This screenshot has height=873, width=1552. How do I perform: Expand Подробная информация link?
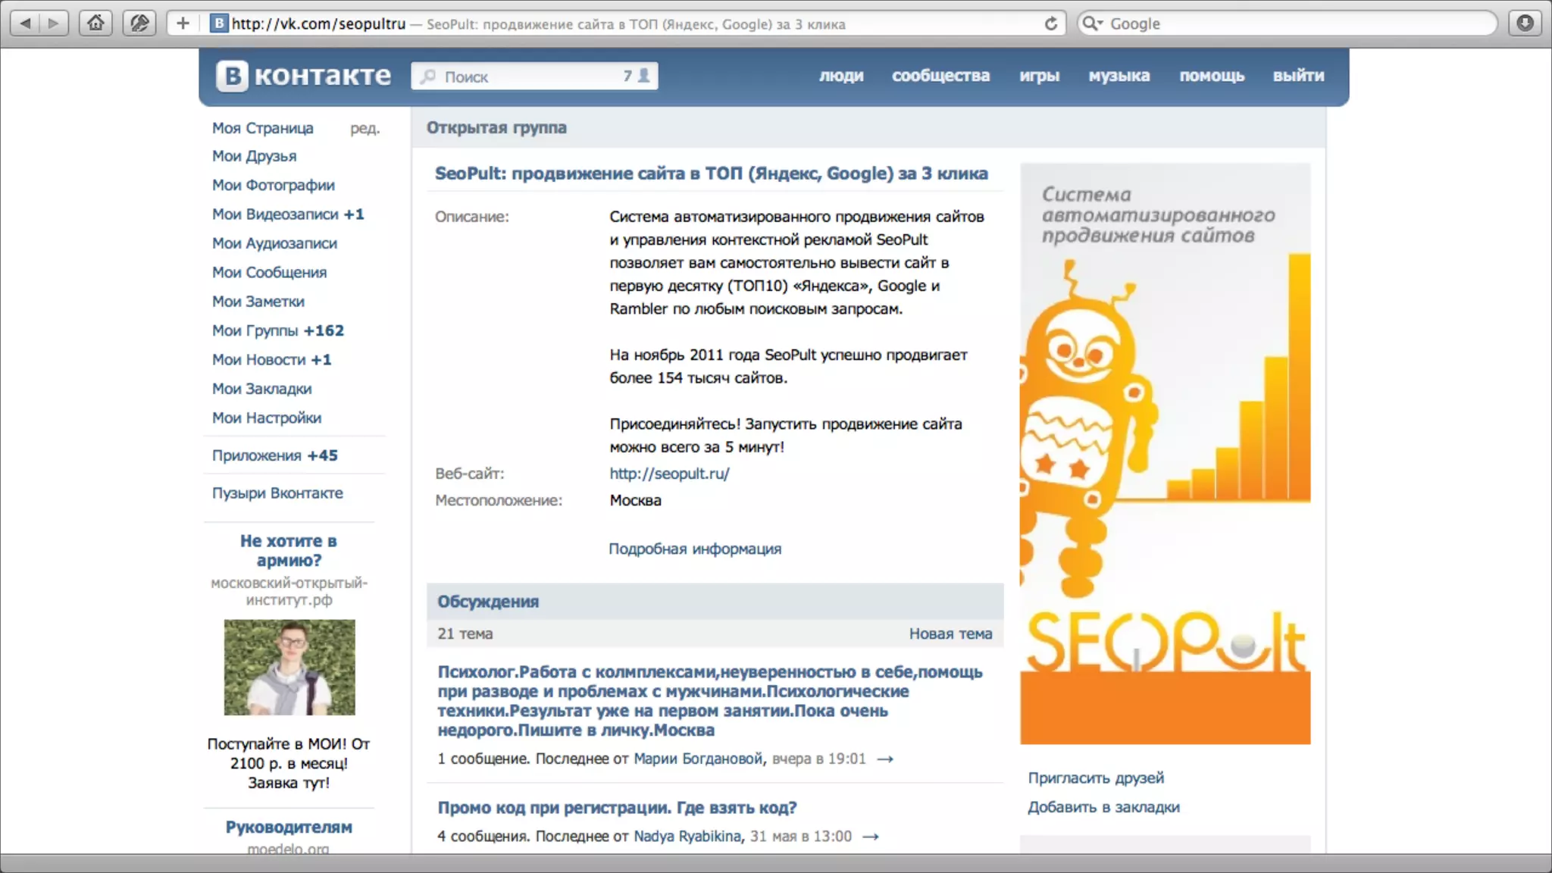coord(695,549)
